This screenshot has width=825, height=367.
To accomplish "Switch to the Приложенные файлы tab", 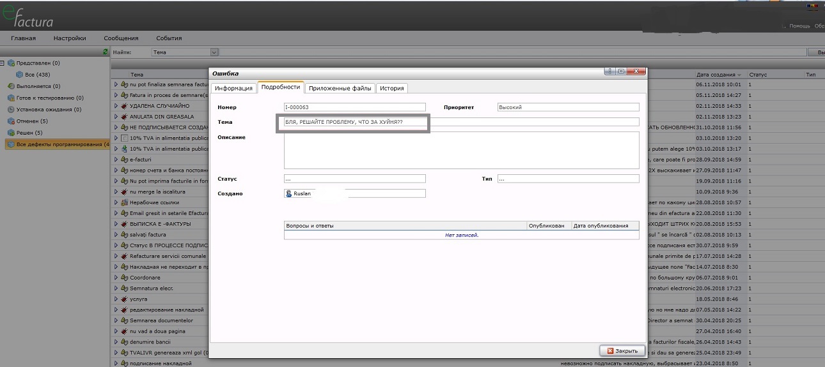I will point(340,88).
